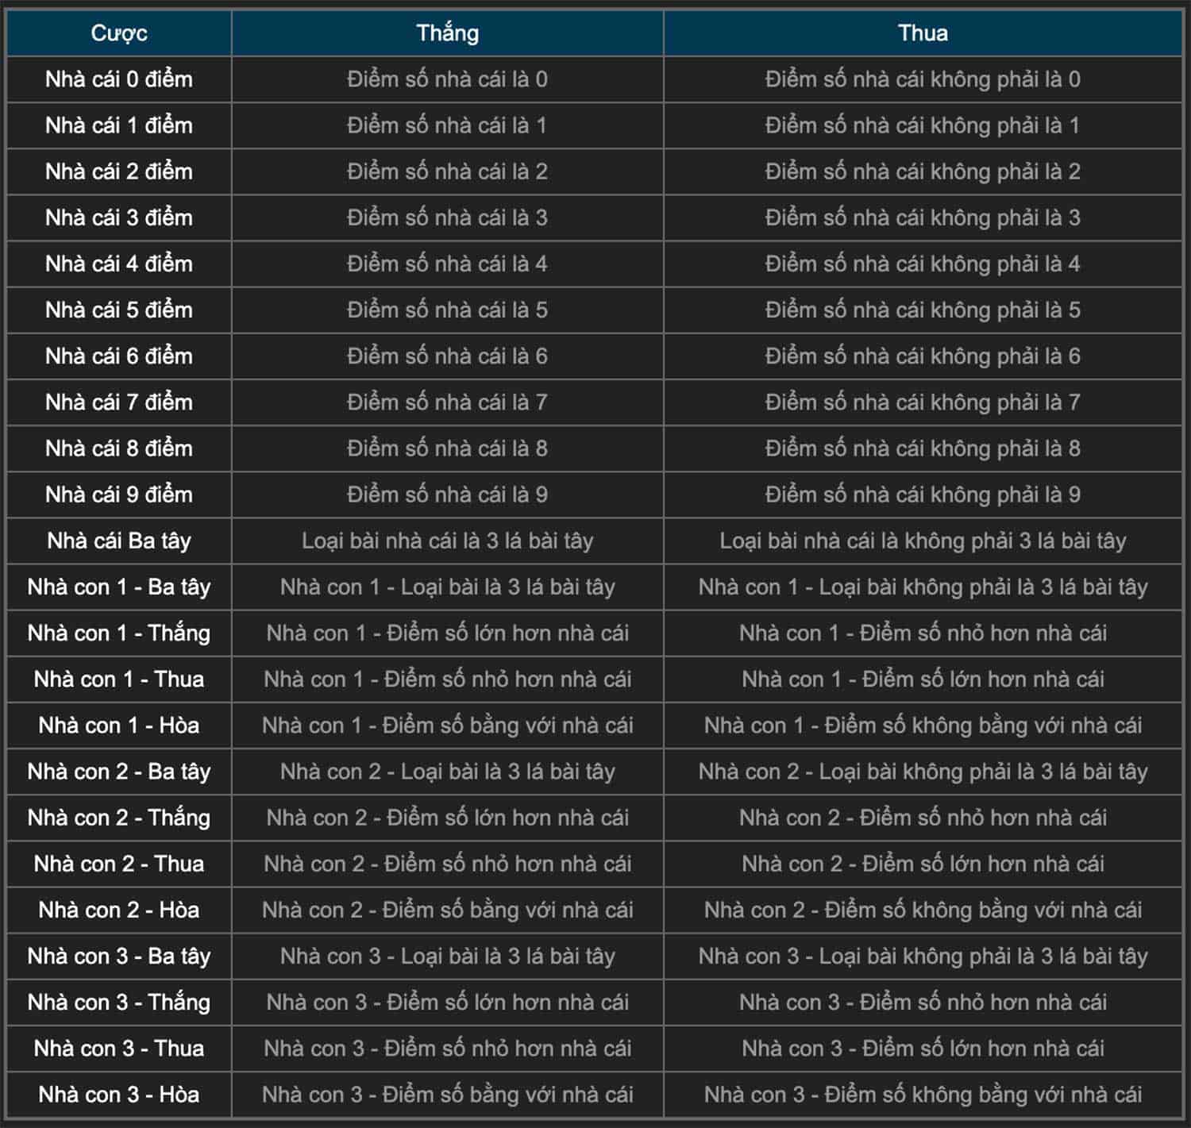Viewport: 1191px width, 1128px height.
Task: Click the Nhà cái Ba tây row label
Action: [x=119, y=541]
